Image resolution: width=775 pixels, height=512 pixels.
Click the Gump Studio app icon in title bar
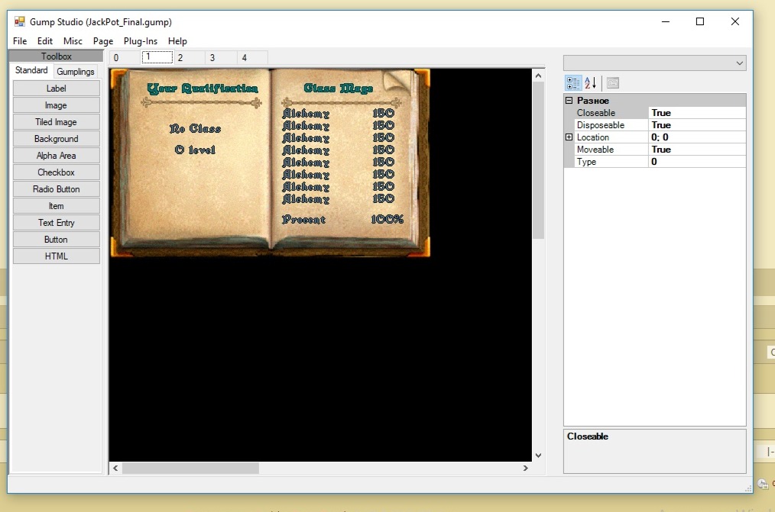[x=20, y=22]
